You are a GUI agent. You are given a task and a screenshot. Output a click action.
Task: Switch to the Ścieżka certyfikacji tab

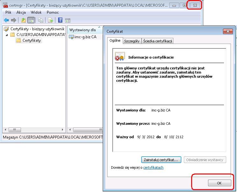[157, 41]
